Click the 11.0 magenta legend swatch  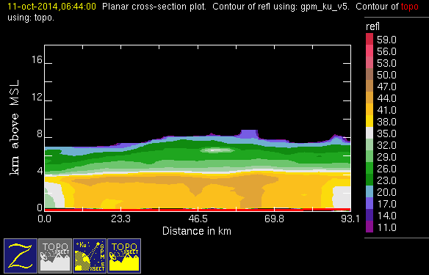click(x=369, y=227)
